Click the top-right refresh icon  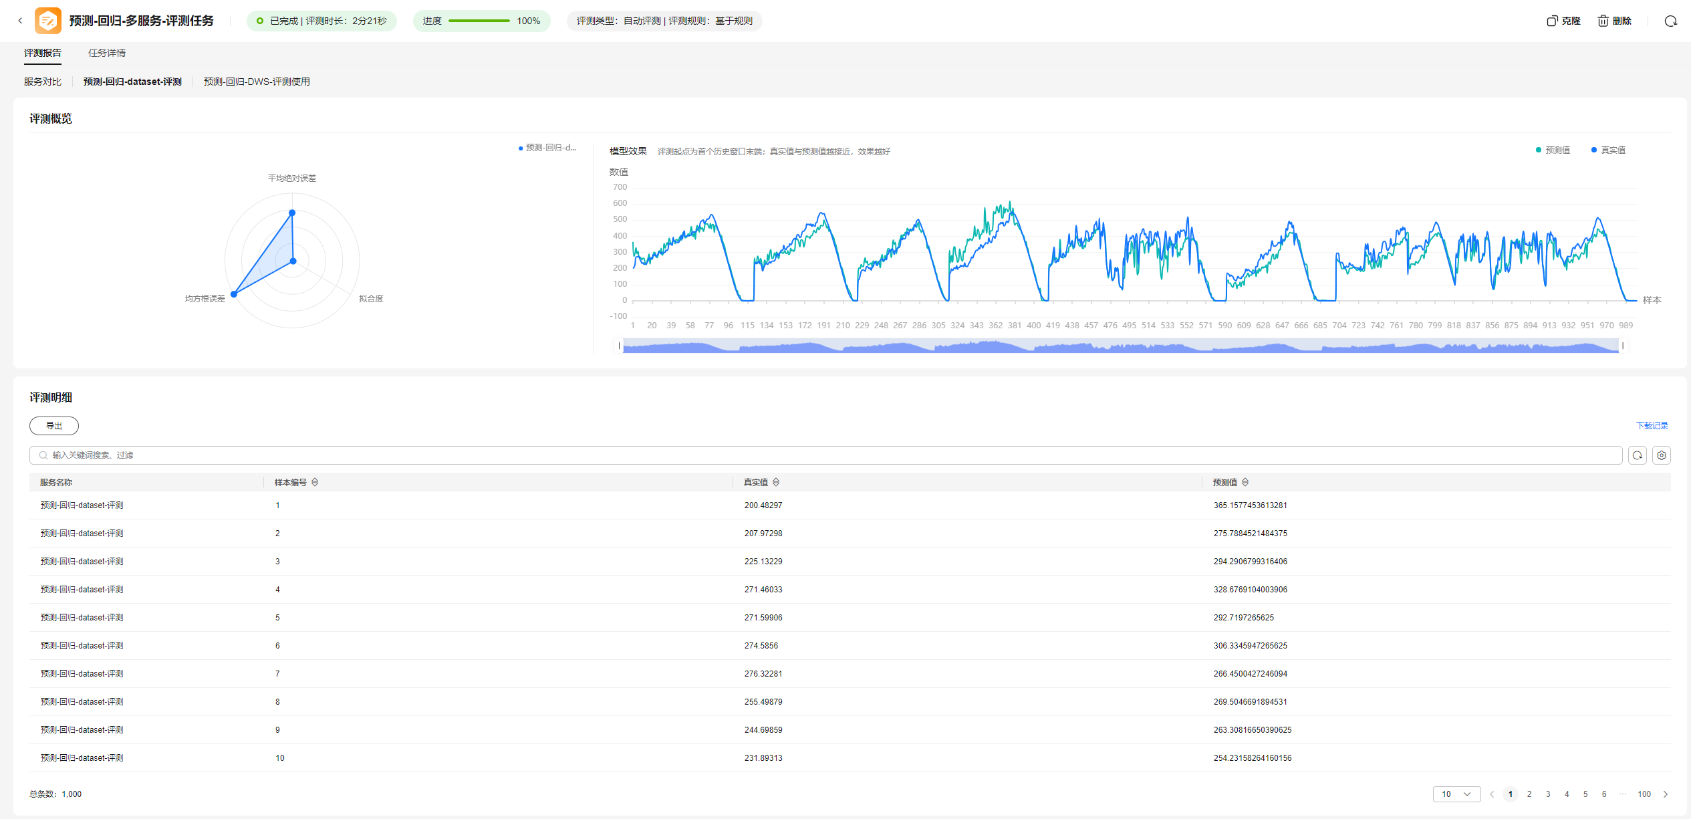click(1670, 21)
